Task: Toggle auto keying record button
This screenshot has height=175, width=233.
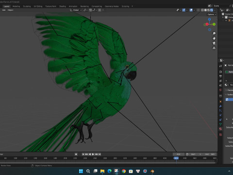Action: click(76, 154)
